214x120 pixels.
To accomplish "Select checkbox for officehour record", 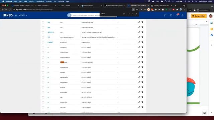I will pos(43,62).
